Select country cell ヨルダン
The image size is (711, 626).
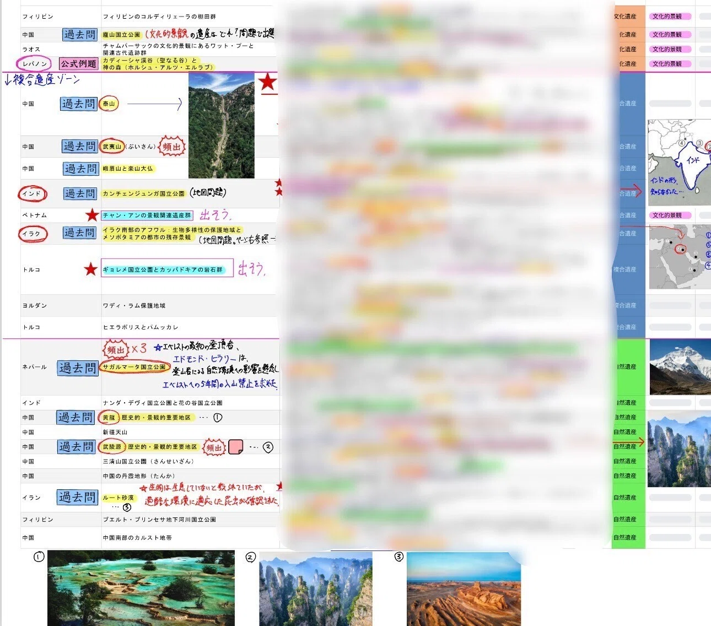click(x=34, y=305)
